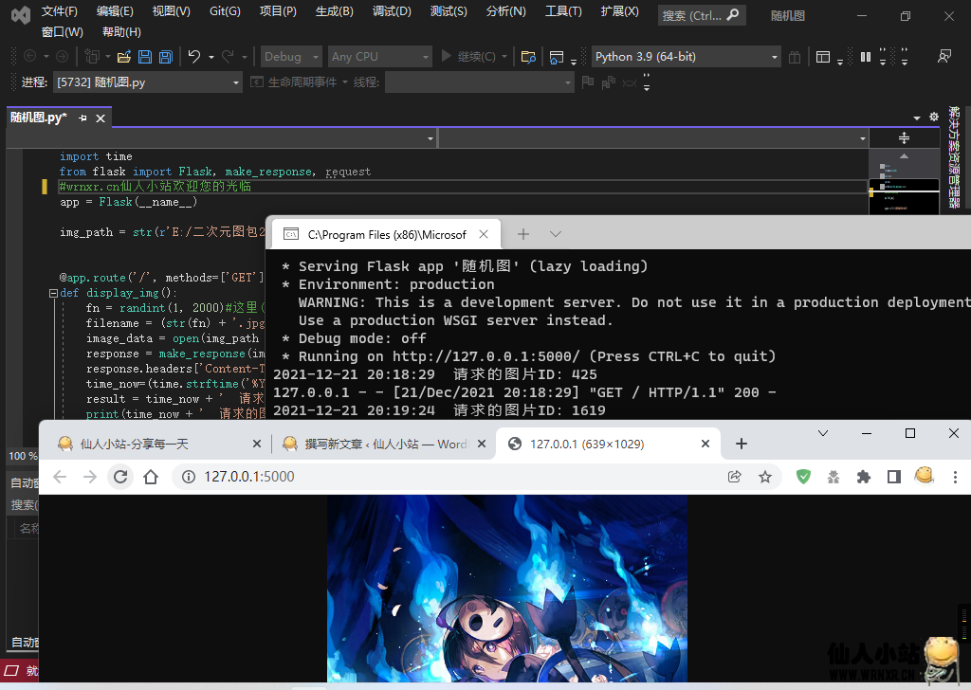Click the console line '请求的图片ID: 425'

pyautogui.click(x=525, y=374)
